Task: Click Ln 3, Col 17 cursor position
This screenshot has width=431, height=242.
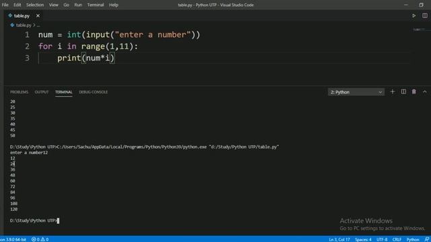Action: [x=339, y=239]
